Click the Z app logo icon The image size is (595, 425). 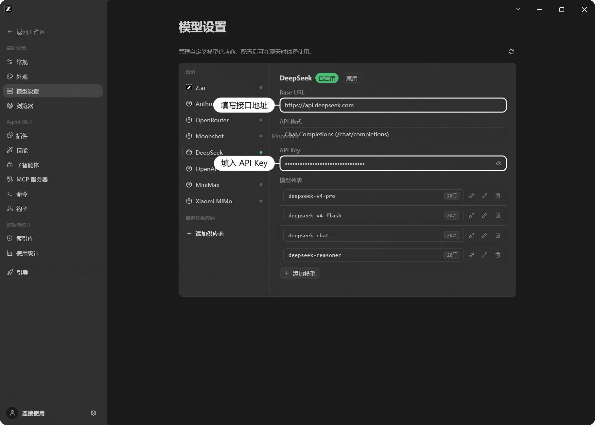(x=9, y=9)
